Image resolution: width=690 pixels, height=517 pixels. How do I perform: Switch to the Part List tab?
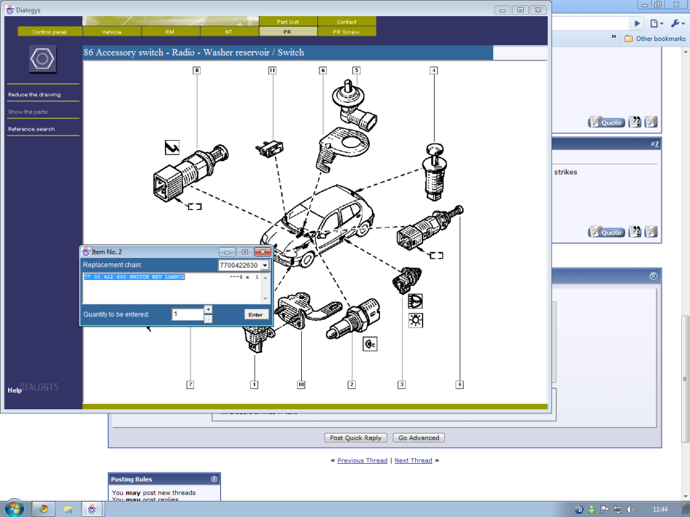click(x=288, y=22)
